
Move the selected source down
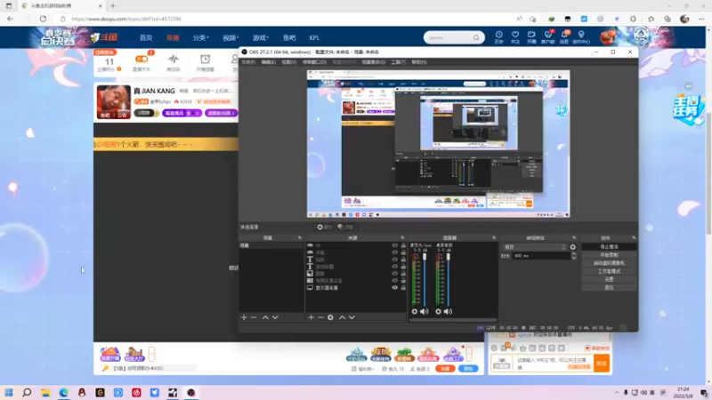(352, 317)
